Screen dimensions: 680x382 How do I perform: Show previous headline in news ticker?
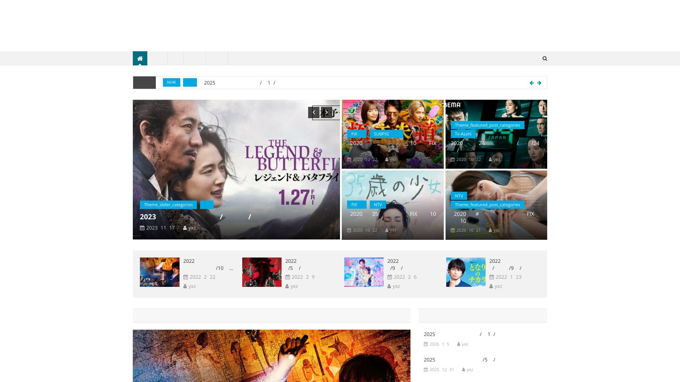(532, 83)
